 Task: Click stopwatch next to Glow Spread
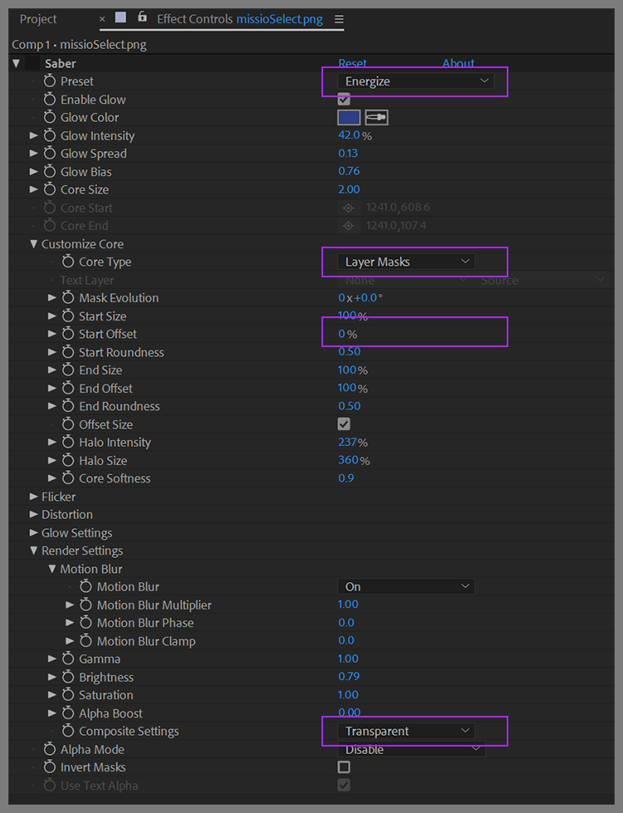pyautogui.click(x=49, y=153)
